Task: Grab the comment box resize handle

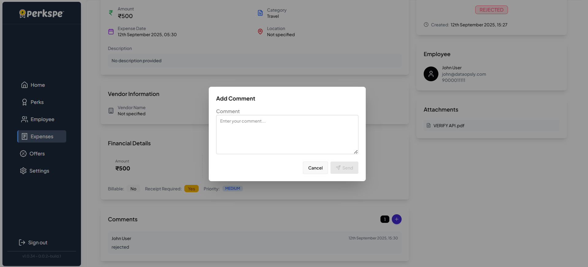Action: (356, 152)
